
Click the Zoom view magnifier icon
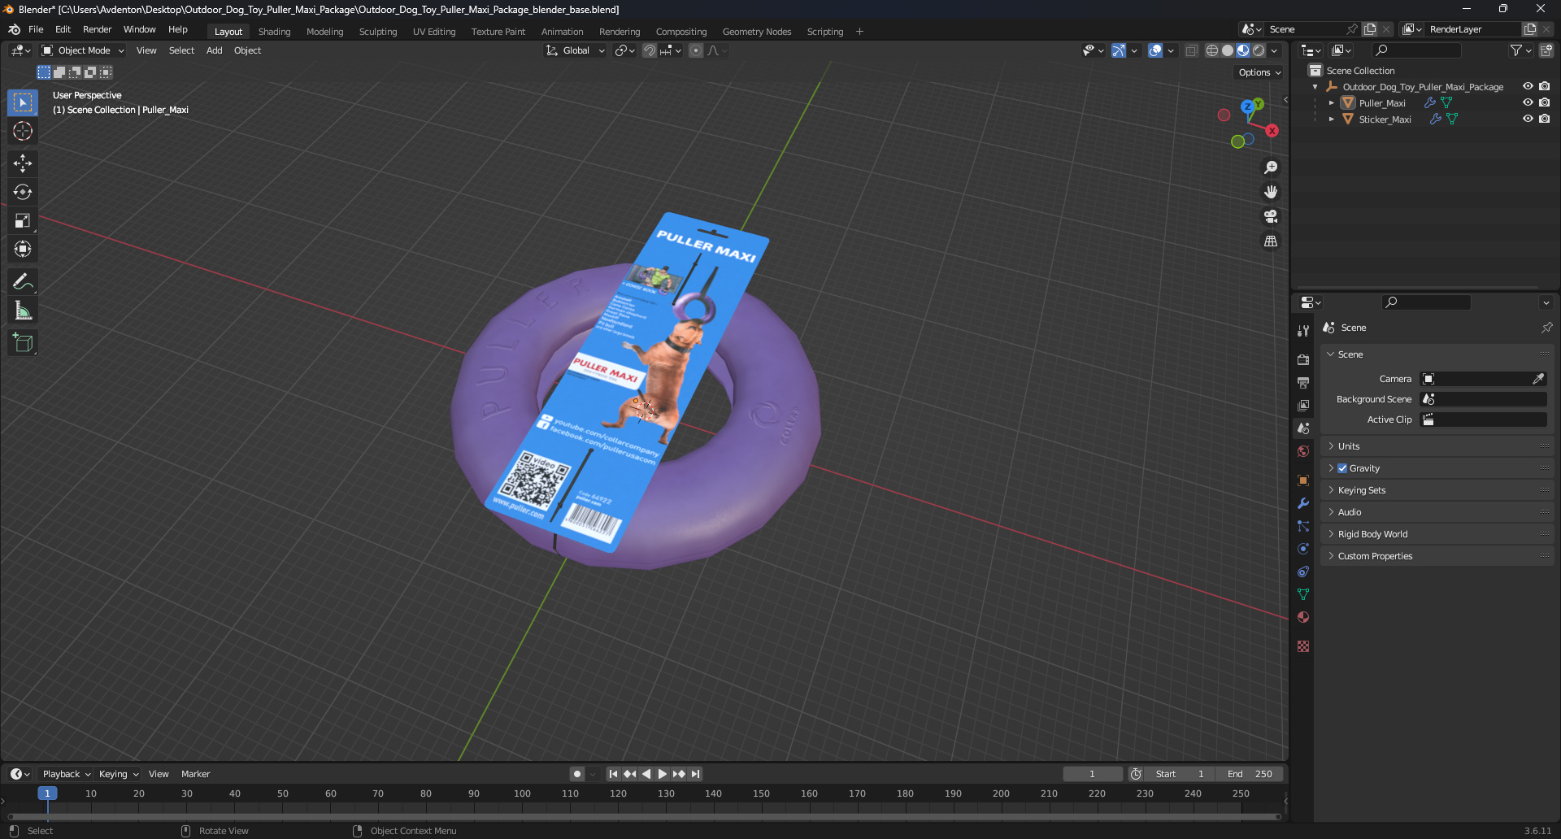coord(1271,167)
